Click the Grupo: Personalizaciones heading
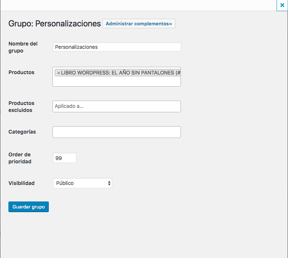 [54, 24]
